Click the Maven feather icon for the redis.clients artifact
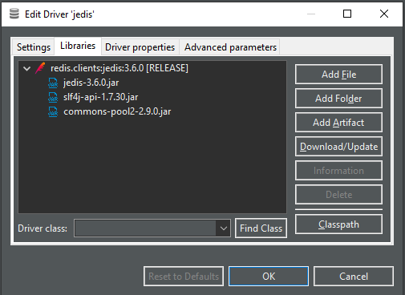 40,68
